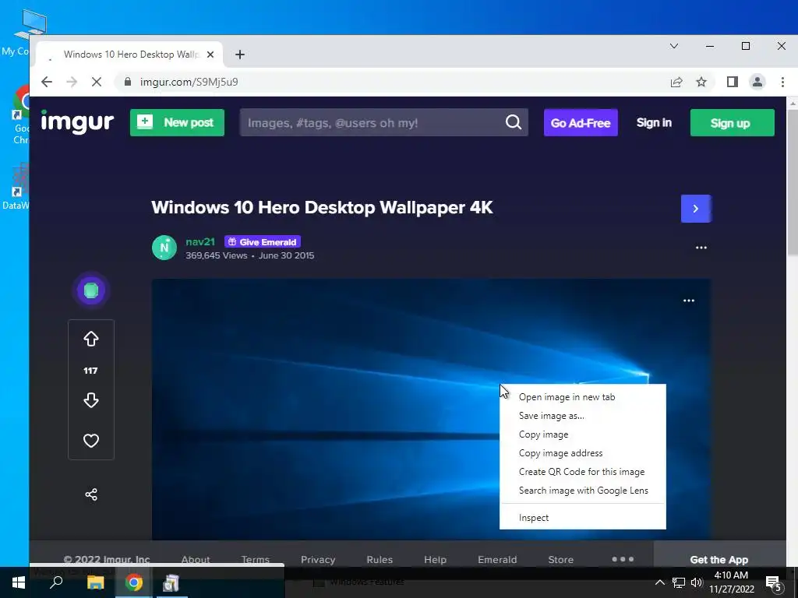The height and width of the screenshot is (598, 798).
Task: Click Chrome icon in taskbar
Action: pyautogui.click(x=134, y=582)
